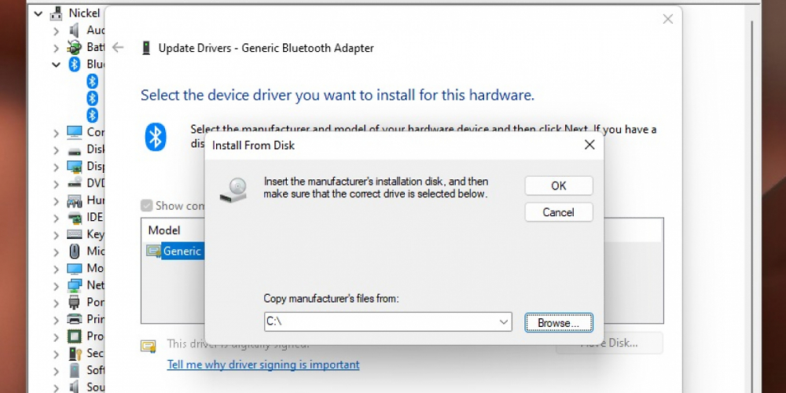The image size is (786, 393).
Task: Click the Ports category icon
Action: click(x=74, y=303)
